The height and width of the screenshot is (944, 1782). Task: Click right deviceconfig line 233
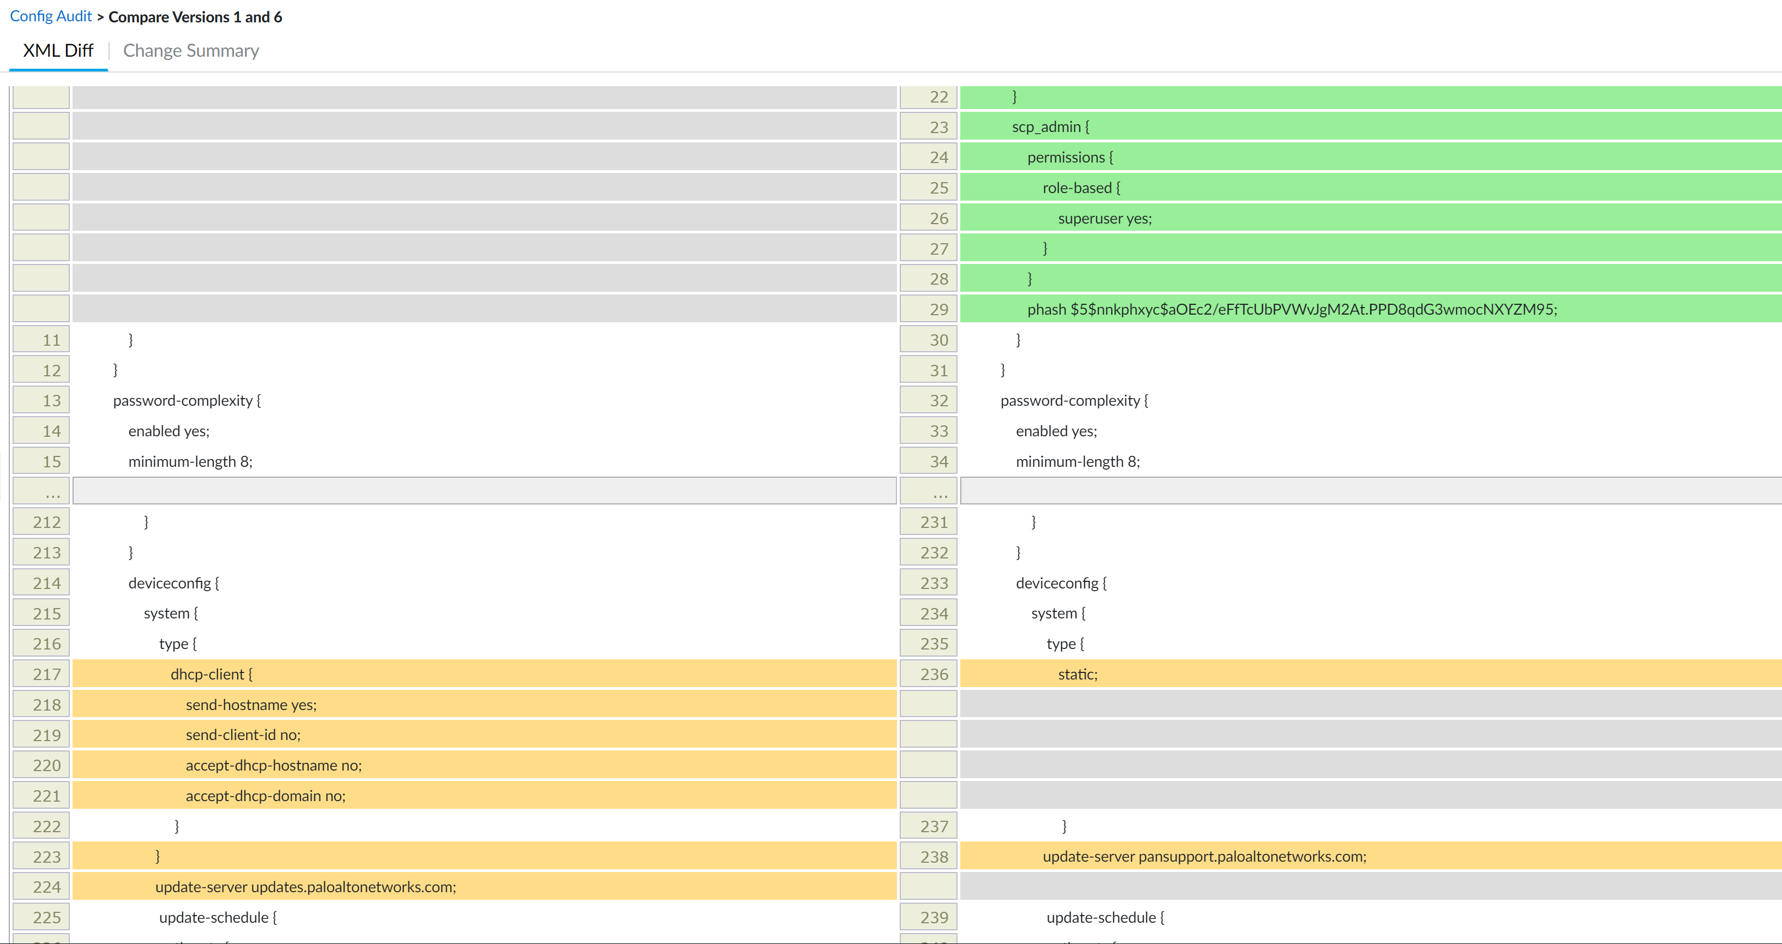[1061, 583]
